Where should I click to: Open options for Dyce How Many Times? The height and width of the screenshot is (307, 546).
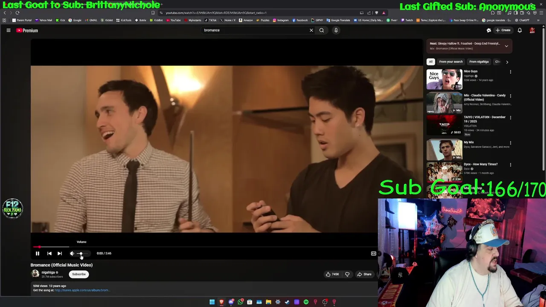point(510,165)
